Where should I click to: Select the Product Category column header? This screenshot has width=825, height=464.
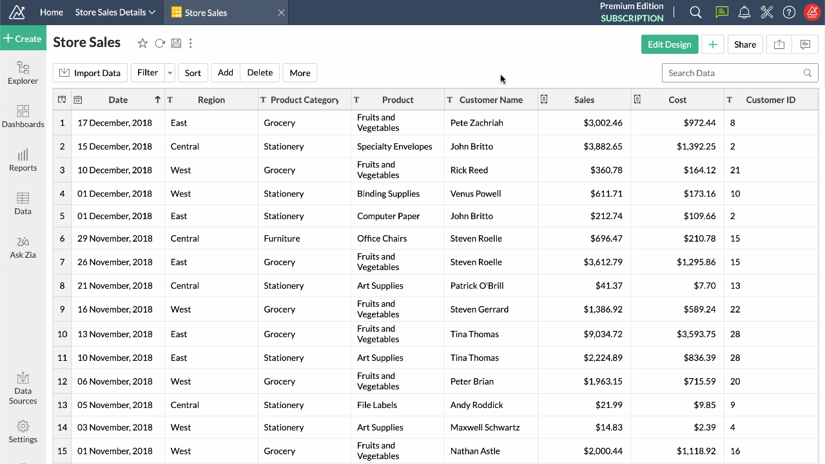pyautogui.click(x=304, y=100)
